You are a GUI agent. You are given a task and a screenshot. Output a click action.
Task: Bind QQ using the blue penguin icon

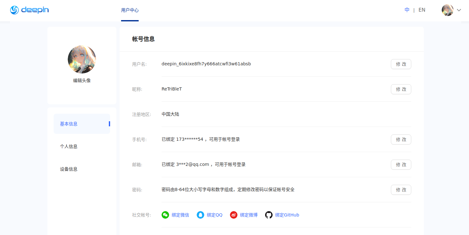pyautogui.click(x=200, y=215)
